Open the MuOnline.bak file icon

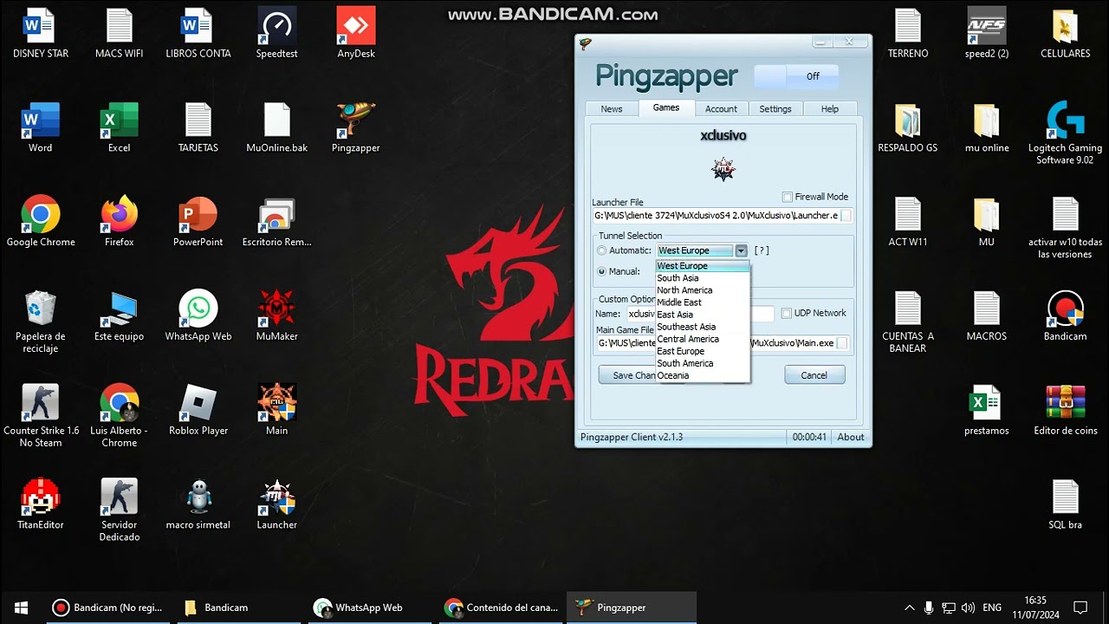pos(276,127)
